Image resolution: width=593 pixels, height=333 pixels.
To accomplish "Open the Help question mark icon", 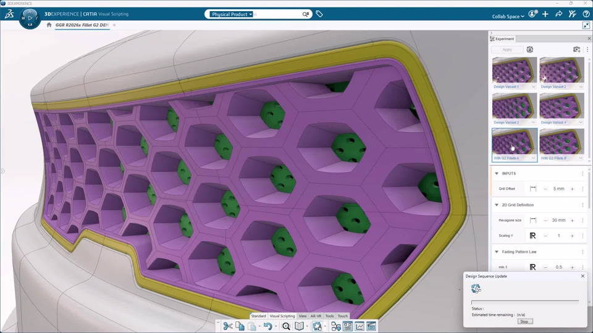I will click(586, 14).
